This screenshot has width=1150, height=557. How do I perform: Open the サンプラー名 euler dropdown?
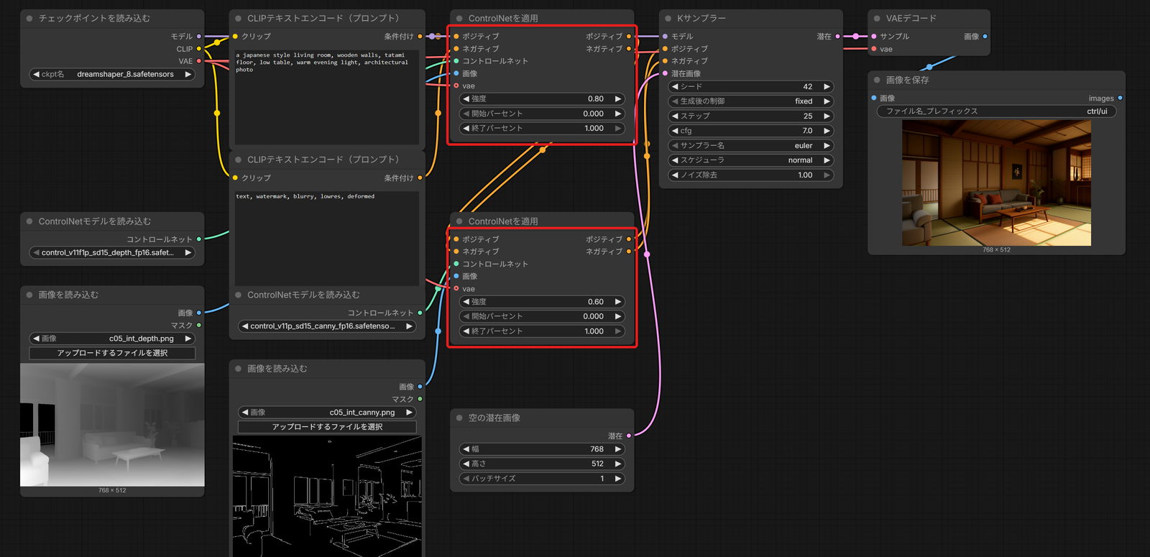(x=750, y=145)
